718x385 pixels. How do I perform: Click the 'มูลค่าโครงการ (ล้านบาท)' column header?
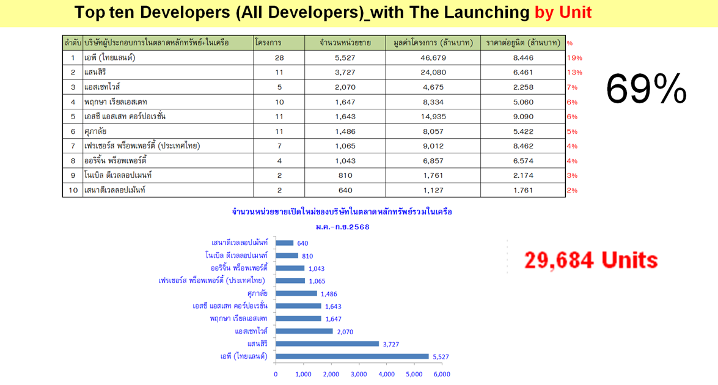coord(433,43)
